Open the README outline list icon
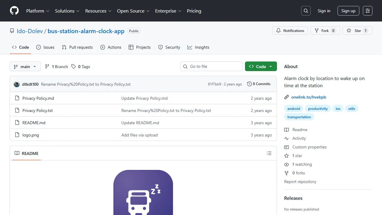 point(269,153)
